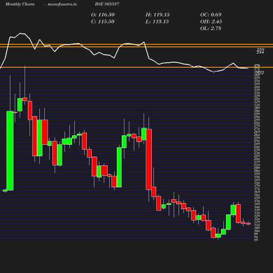Click the large red crash candlestick mid-chart
Viewport: 273px width, 273px height.
pos(149,159)
